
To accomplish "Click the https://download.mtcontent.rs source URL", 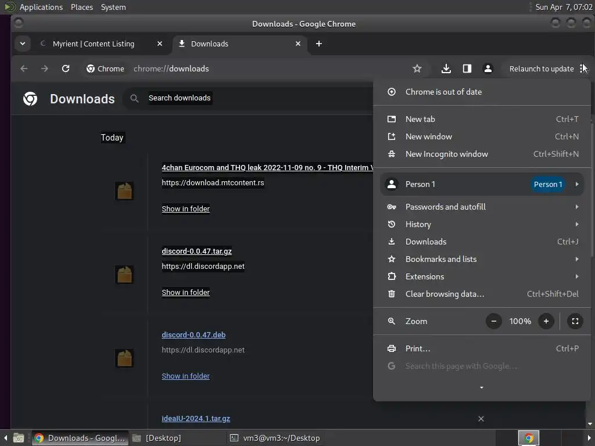I will [x=213, y=183].
